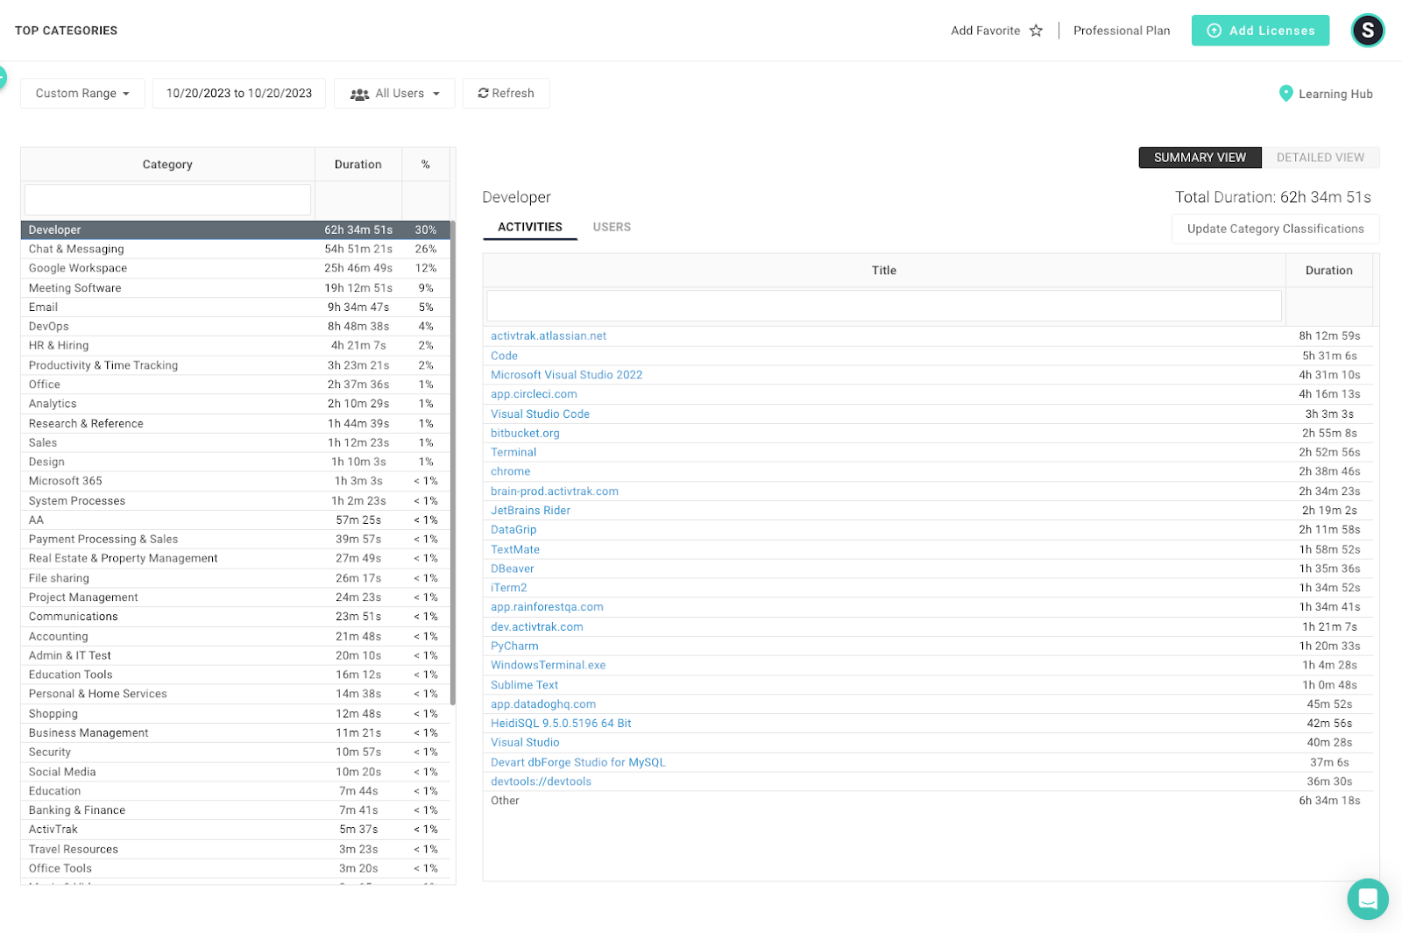Open Microsoft Visual Studio 2022 link
Screen dimensions: 1402x933
pos(567,375)
